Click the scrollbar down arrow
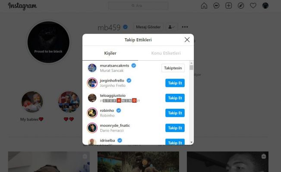281x172 pixels. 191,142
